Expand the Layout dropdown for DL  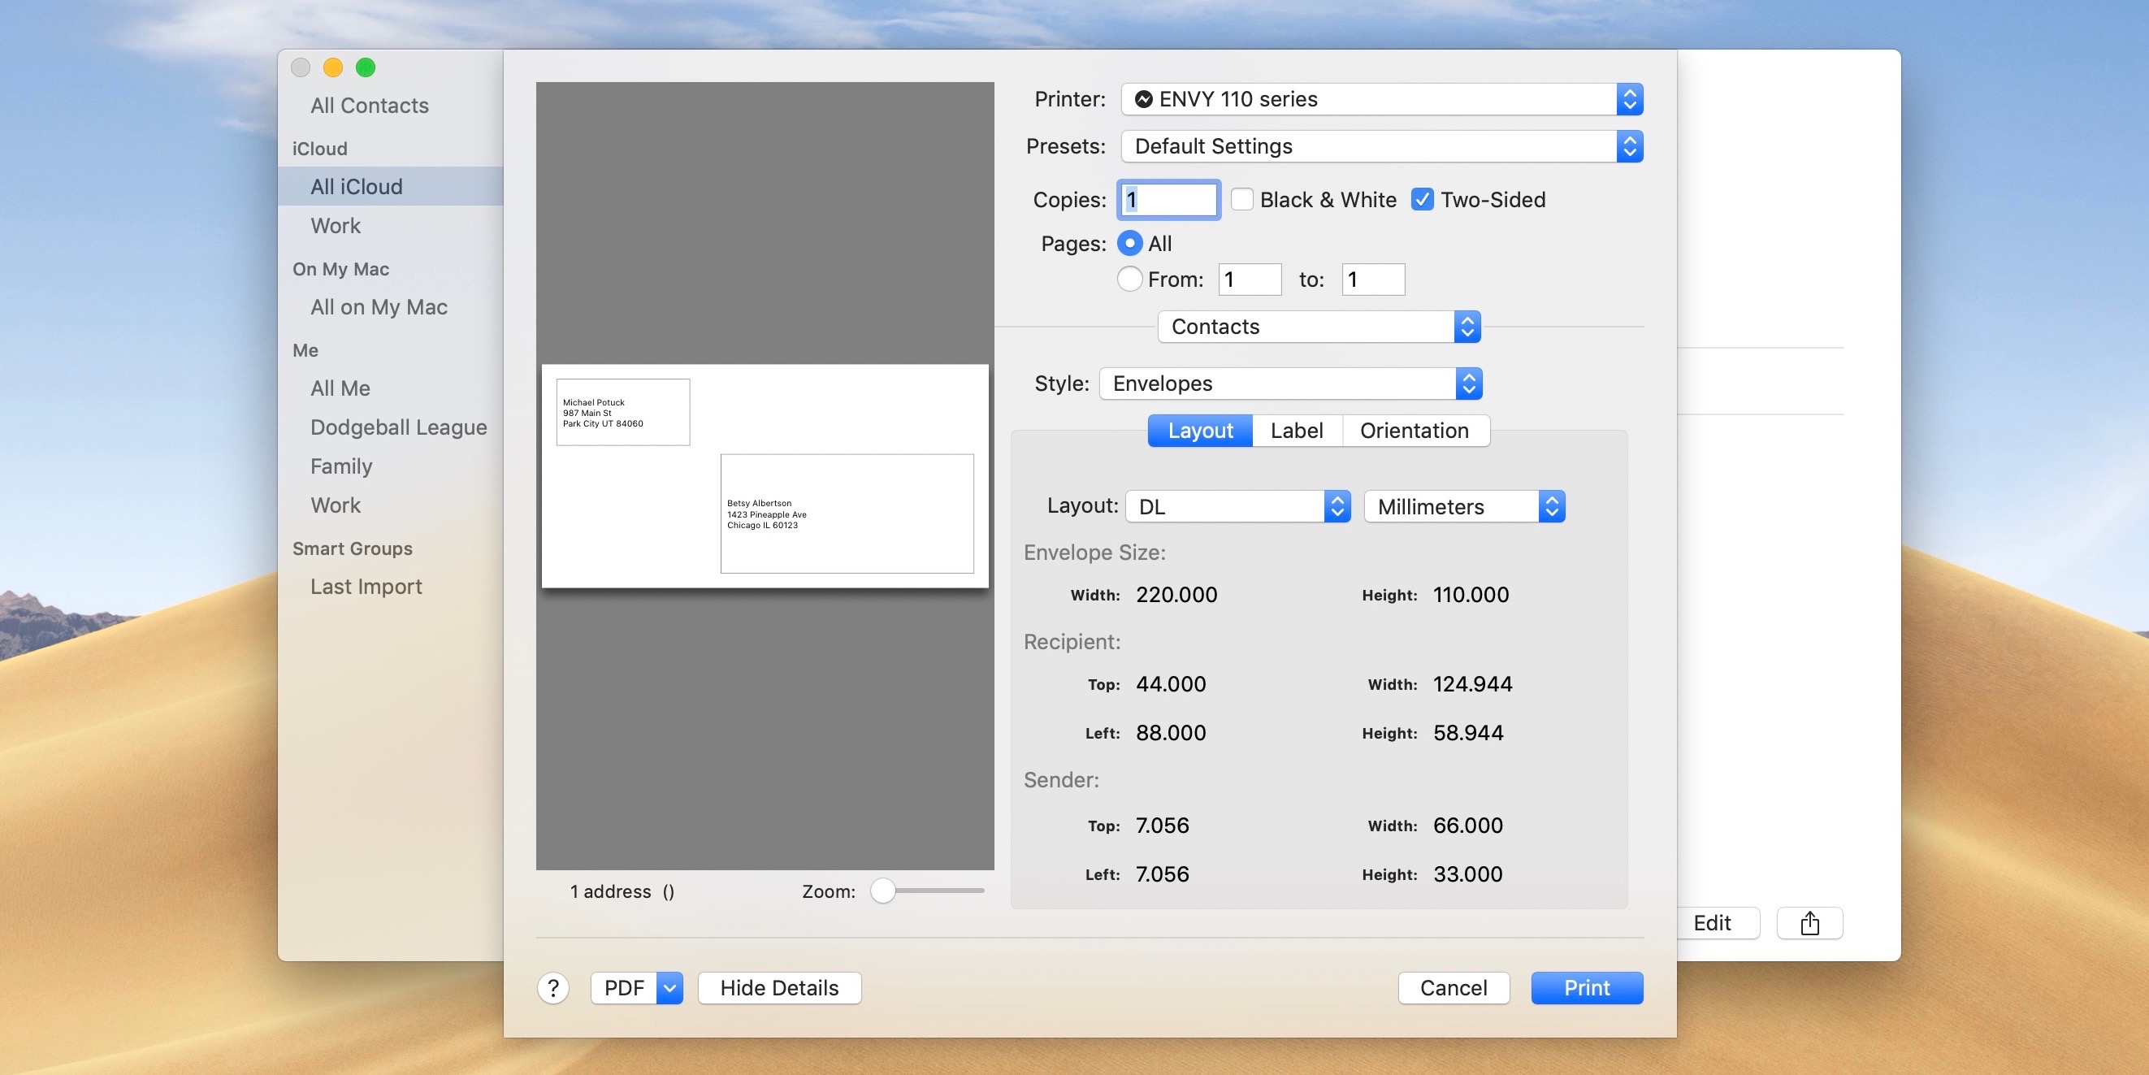(x=1337, y=505)
